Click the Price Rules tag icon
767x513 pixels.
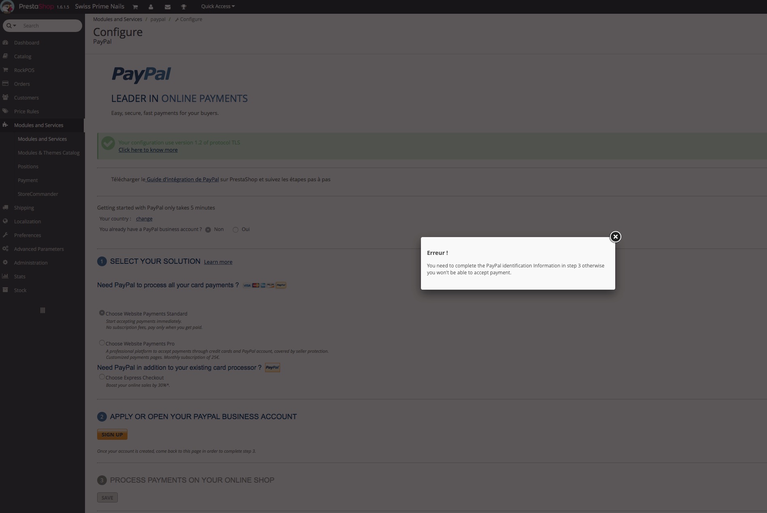coord(5,111)
